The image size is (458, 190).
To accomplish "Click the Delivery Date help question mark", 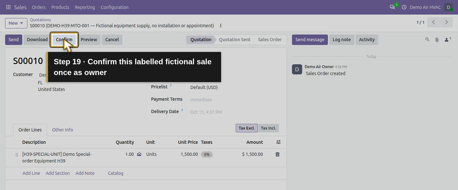I will 182,110.
